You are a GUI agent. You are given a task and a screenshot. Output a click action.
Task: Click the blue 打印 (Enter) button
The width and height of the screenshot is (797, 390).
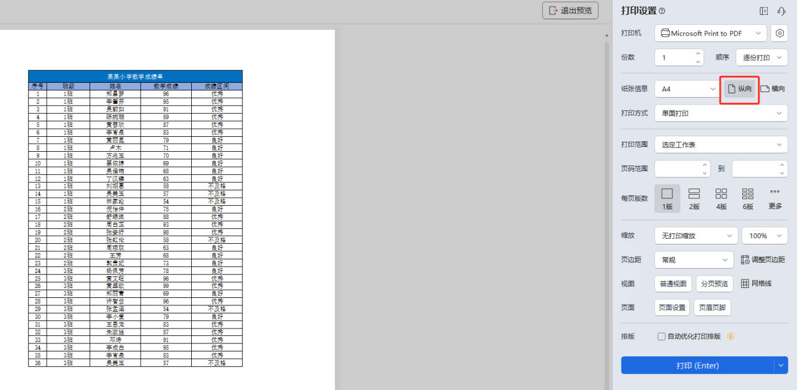697,365
